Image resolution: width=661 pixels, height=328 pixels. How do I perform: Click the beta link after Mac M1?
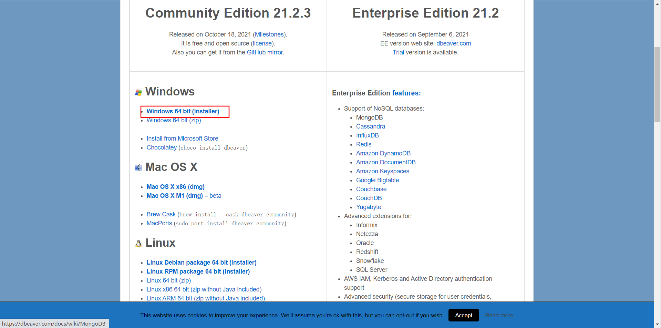click(215, 196)
